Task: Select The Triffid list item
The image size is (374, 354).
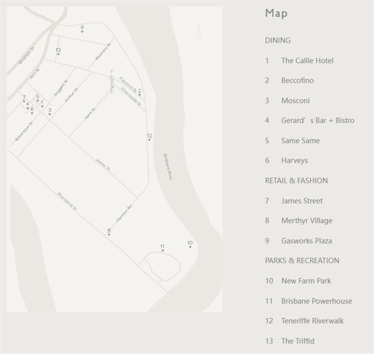Action: tap(298, 341)
